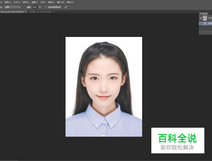Switch to the 未标题-1 document tab

[40, 12]
